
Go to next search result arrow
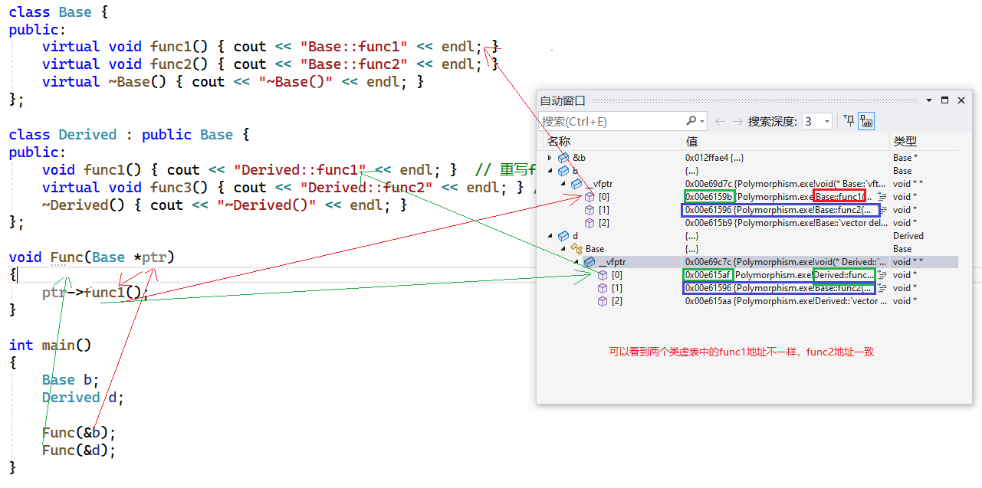point(737,121)
